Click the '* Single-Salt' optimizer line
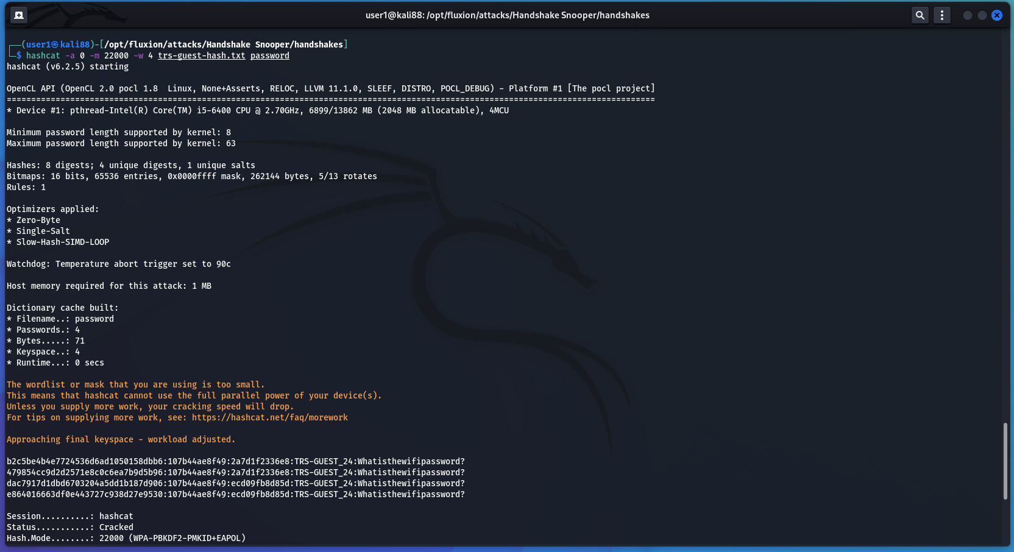Image resolution: width=1014 pixels, height=552 pixels. pyautogui.click(x=38, y=231)
